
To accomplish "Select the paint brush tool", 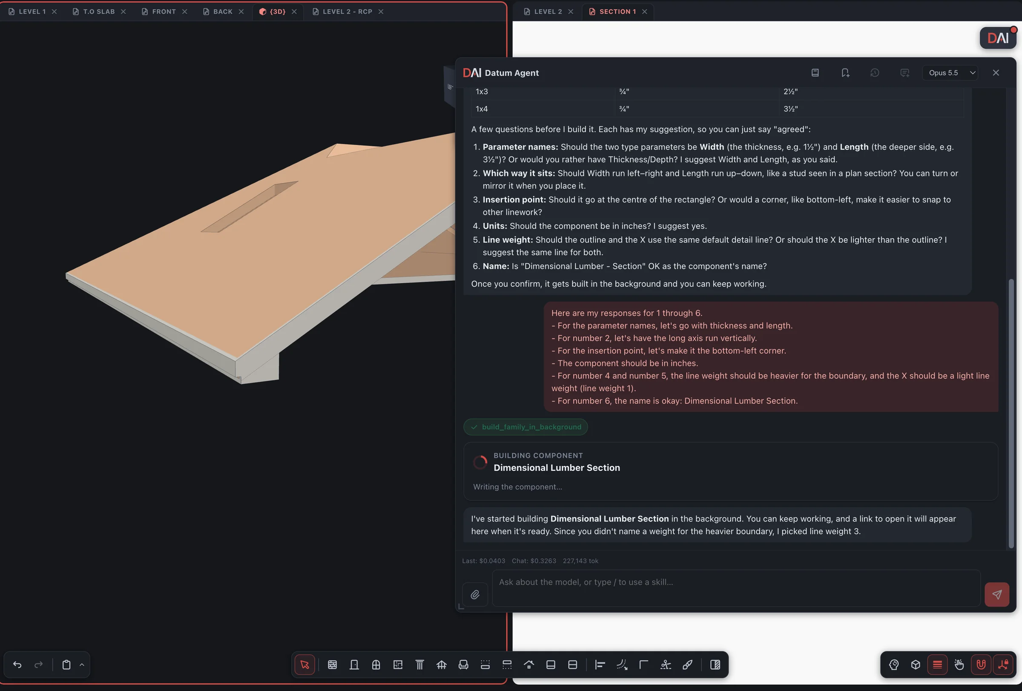I will 687,665.
